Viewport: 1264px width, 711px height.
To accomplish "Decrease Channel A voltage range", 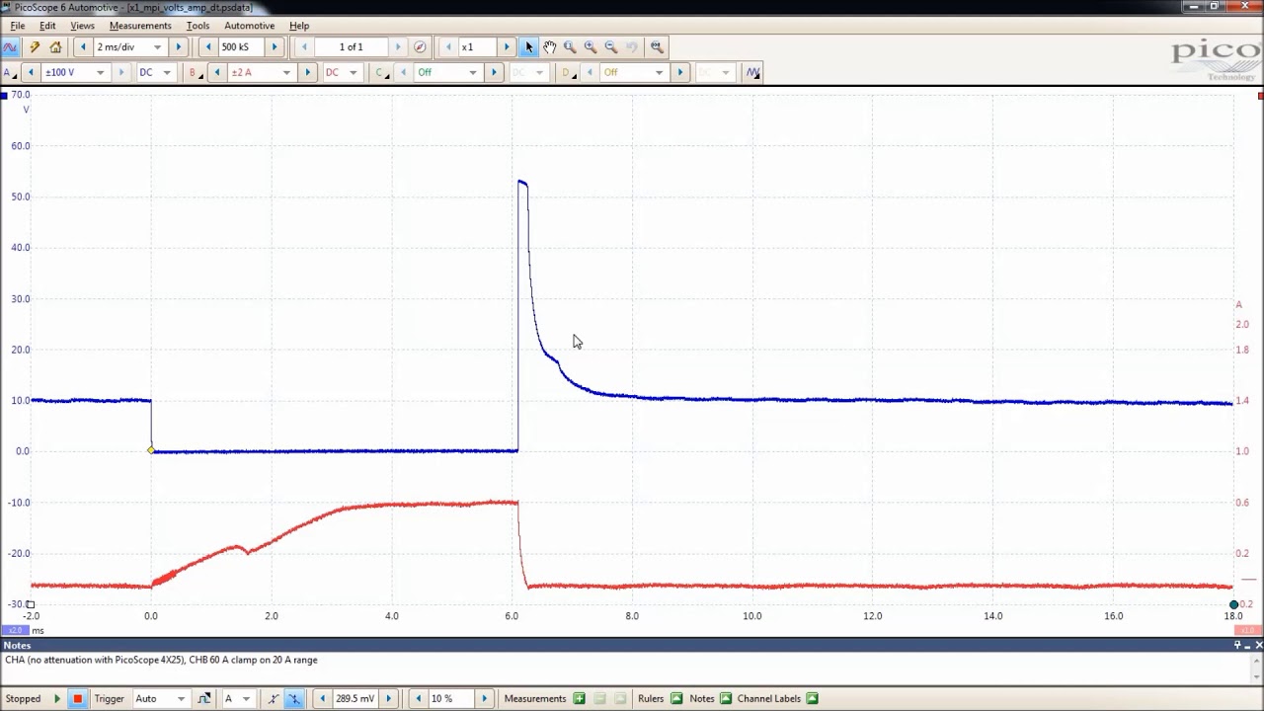I will pyautogui.click(x=31, y=72).
